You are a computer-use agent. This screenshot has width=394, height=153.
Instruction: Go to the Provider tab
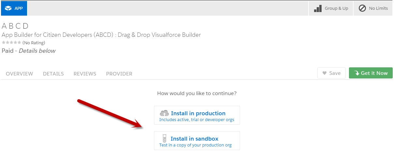(119, 74)
